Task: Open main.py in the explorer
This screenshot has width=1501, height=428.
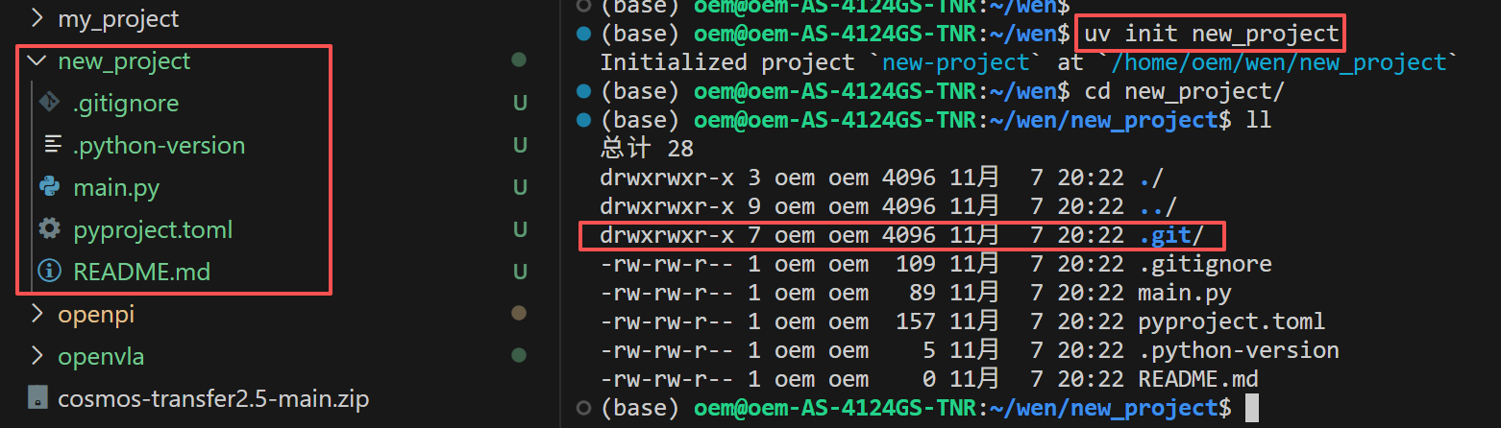Action: (x=116, y=187)
